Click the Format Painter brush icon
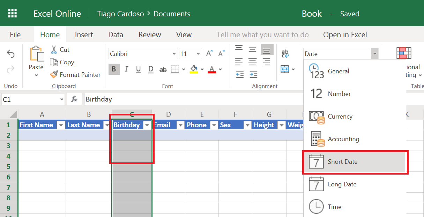Viewport: 424px width, 217px height. coord(54,74)
